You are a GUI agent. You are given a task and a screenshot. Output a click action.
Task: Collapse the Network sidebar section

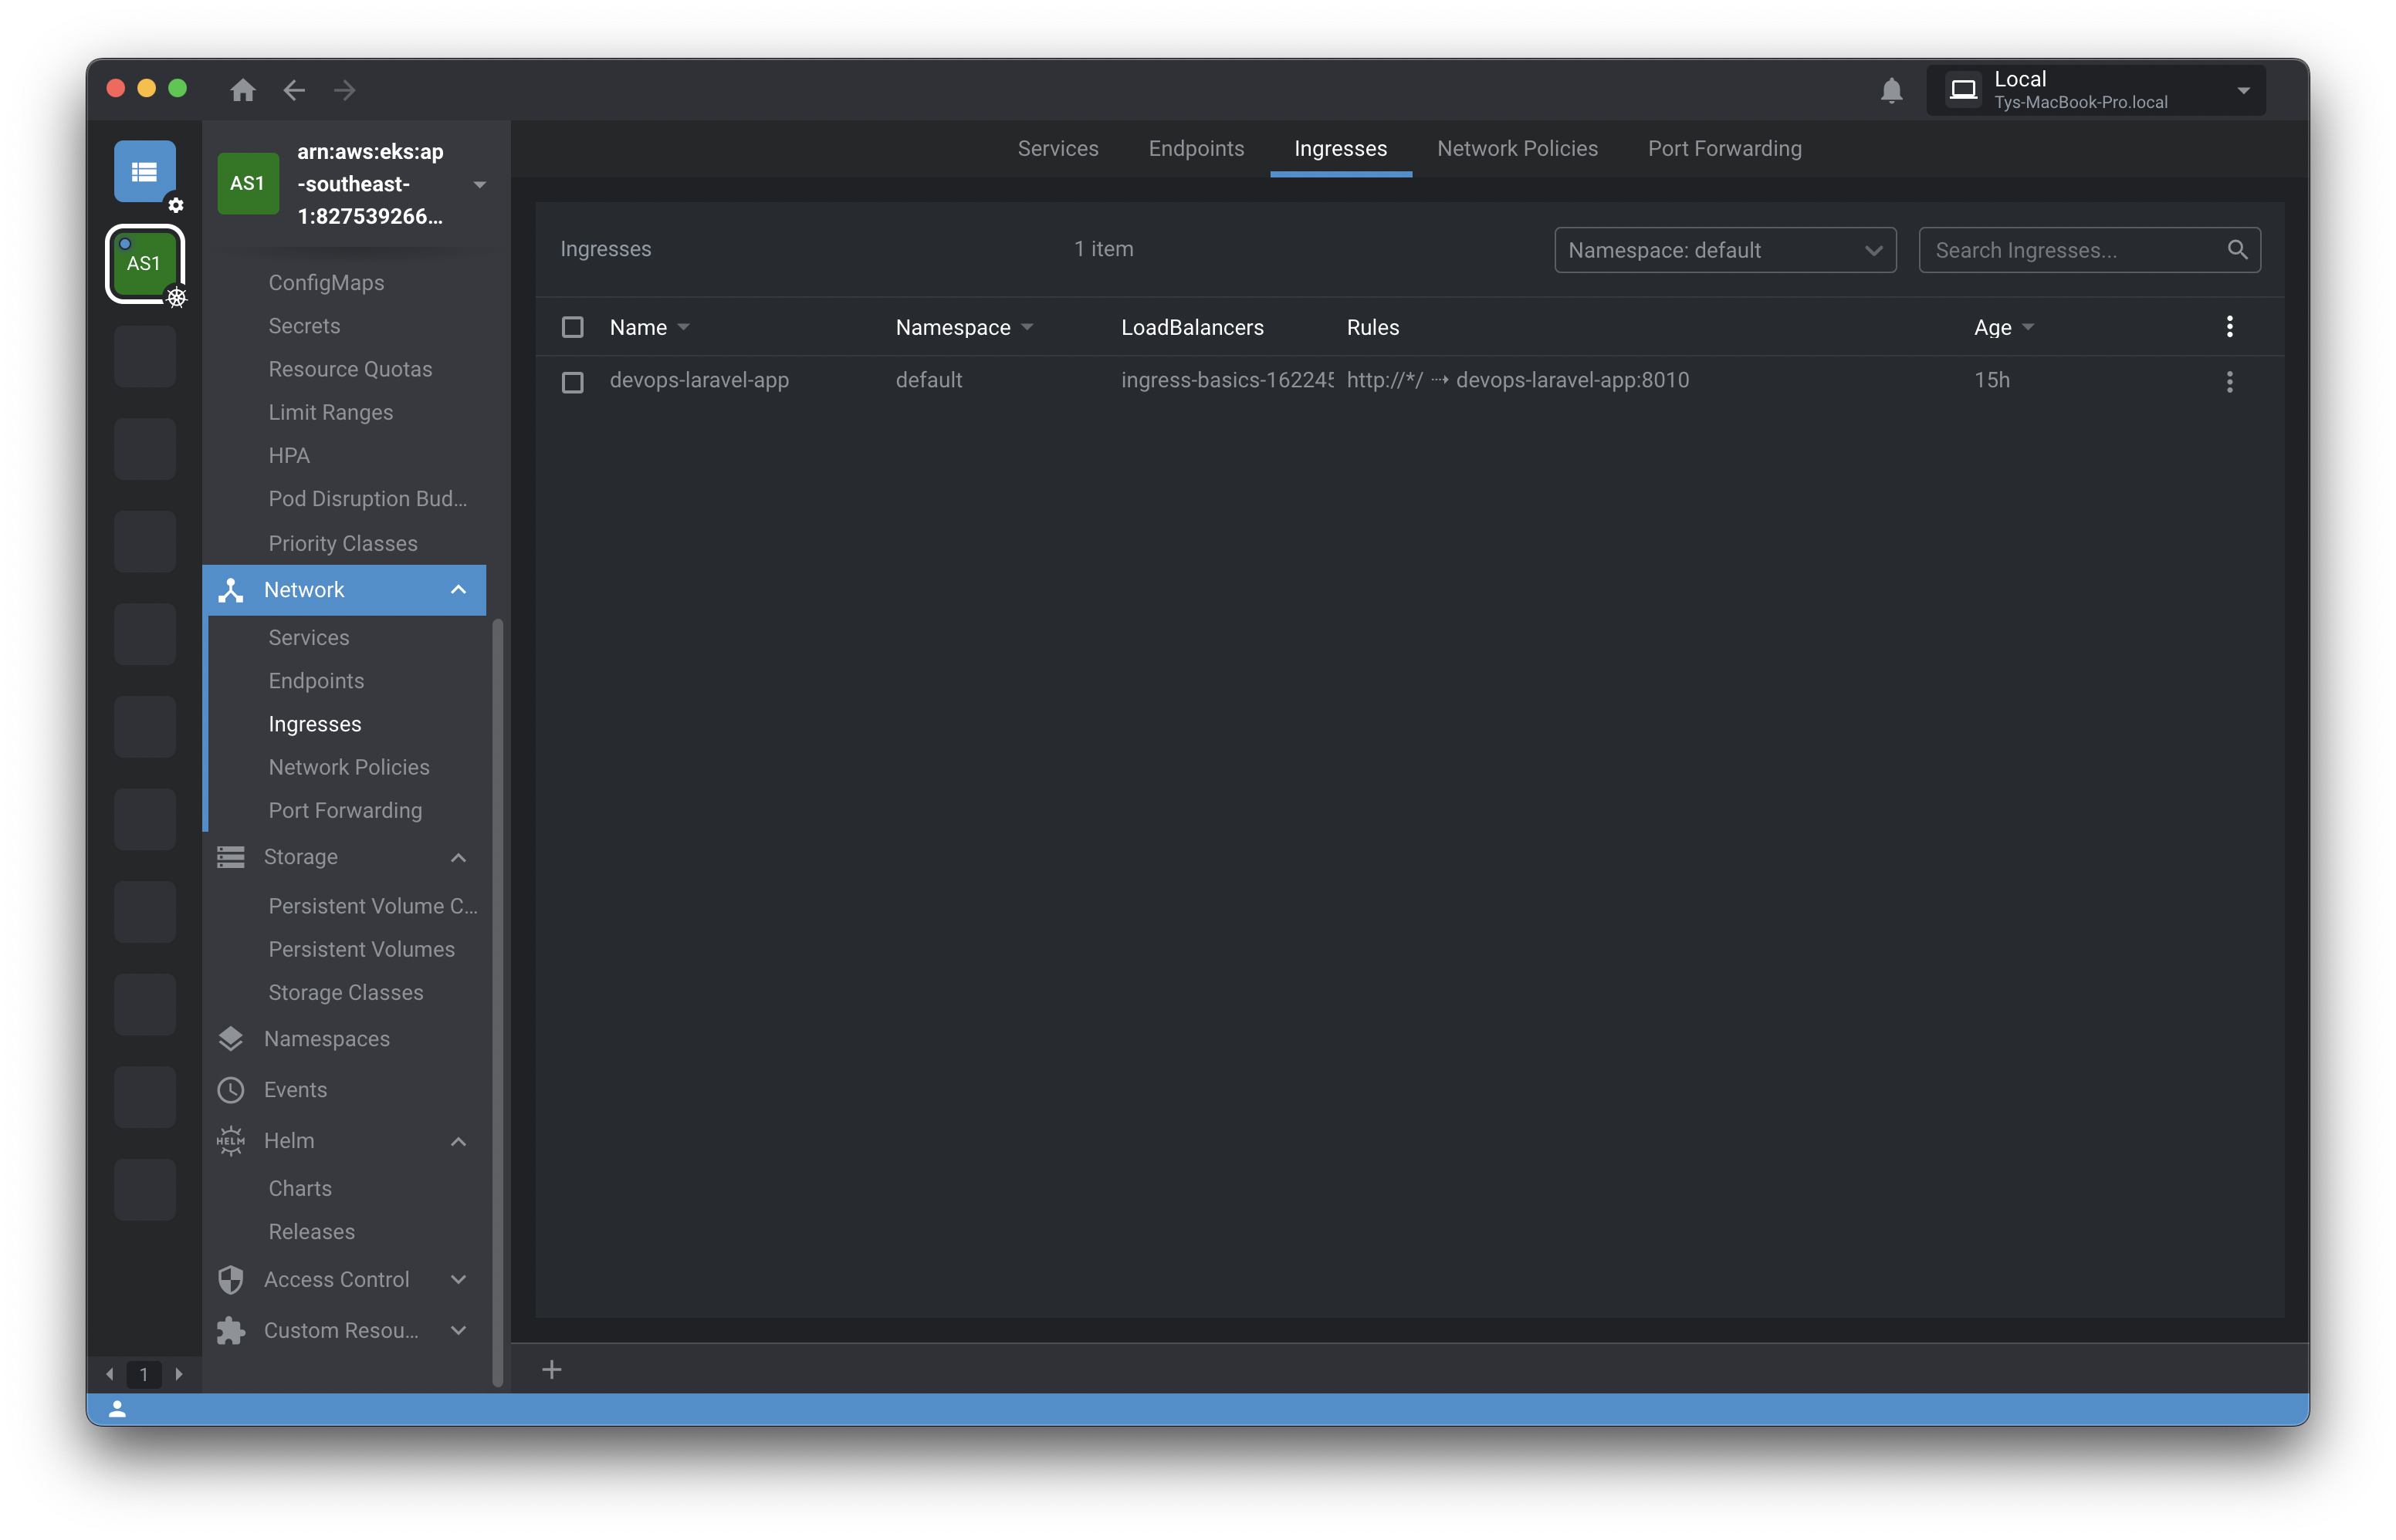click(x=459, y=590)
